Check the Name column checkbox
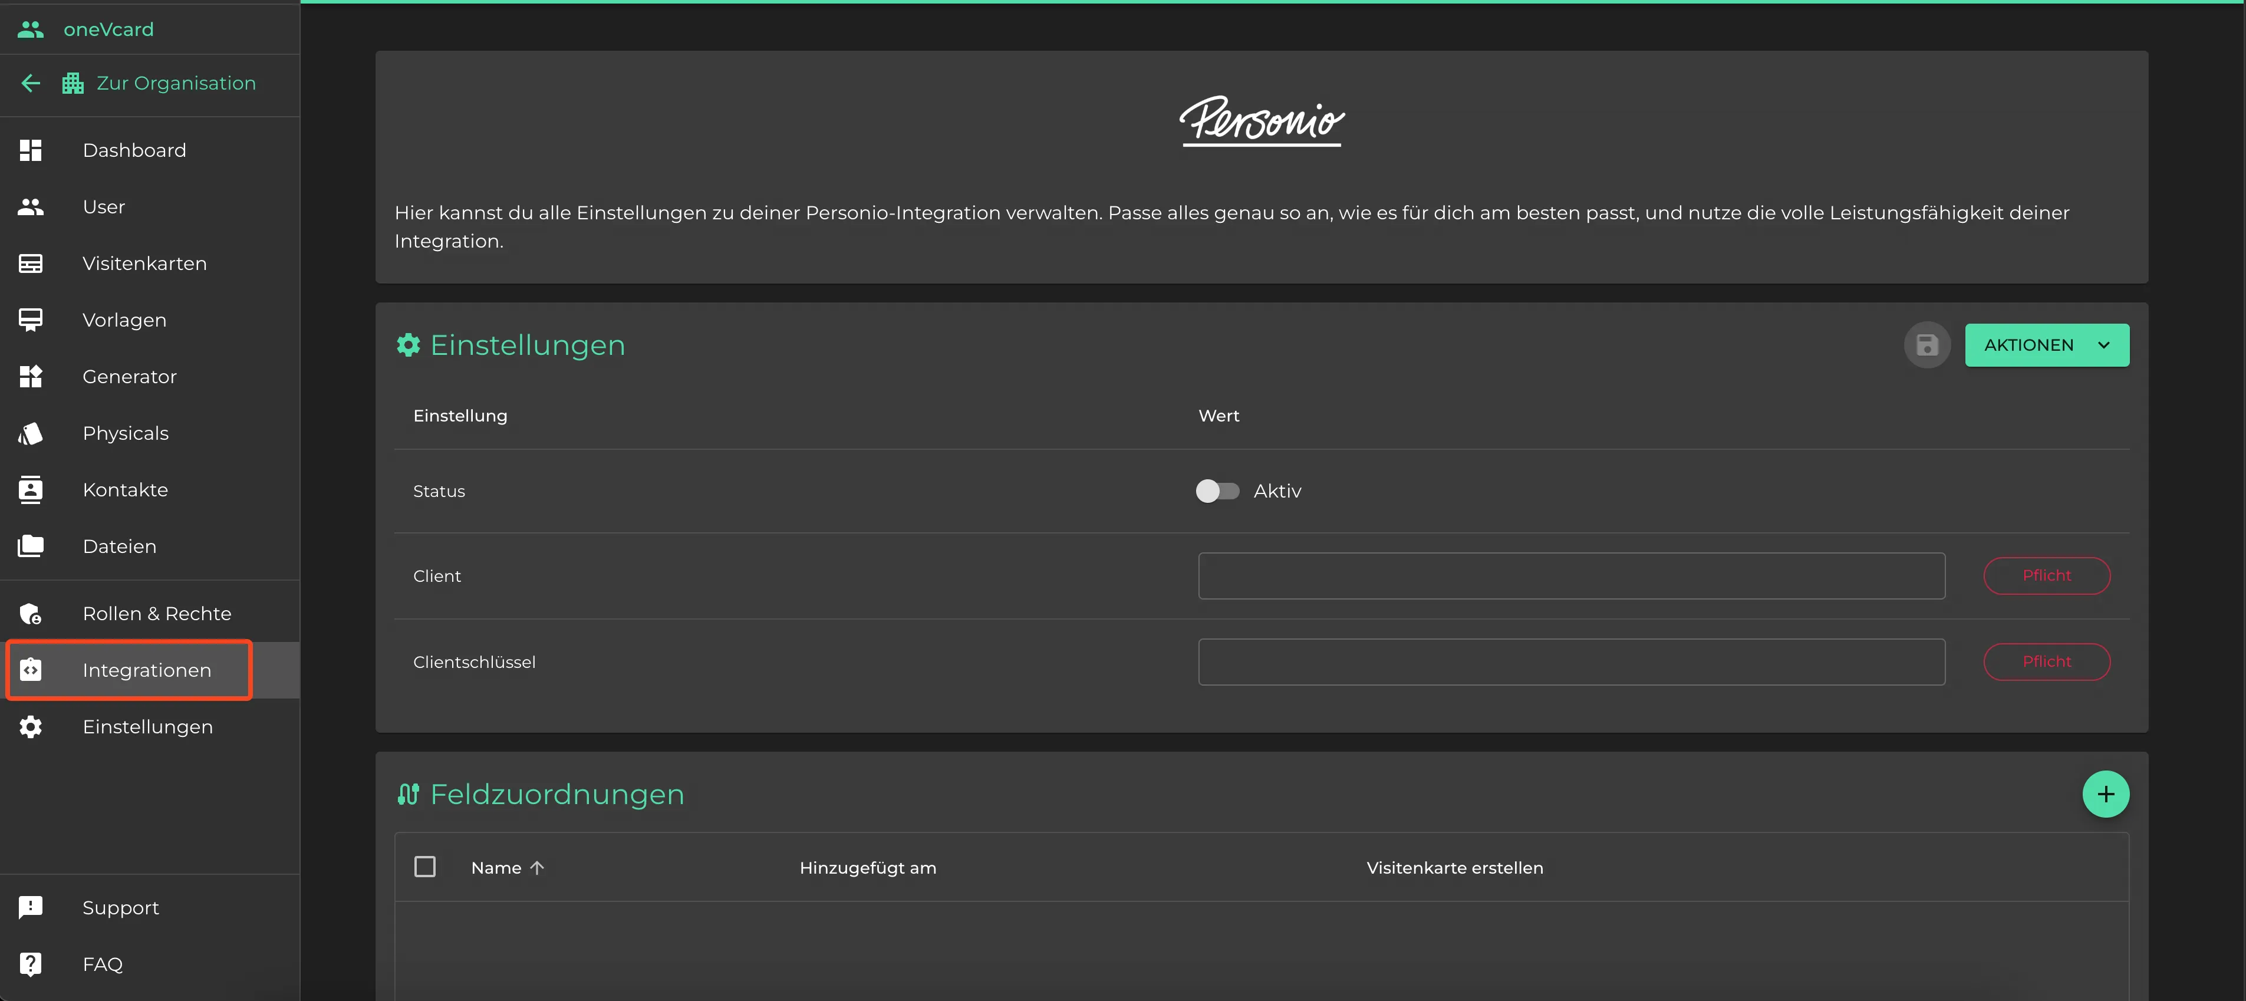 pos(426,867)
